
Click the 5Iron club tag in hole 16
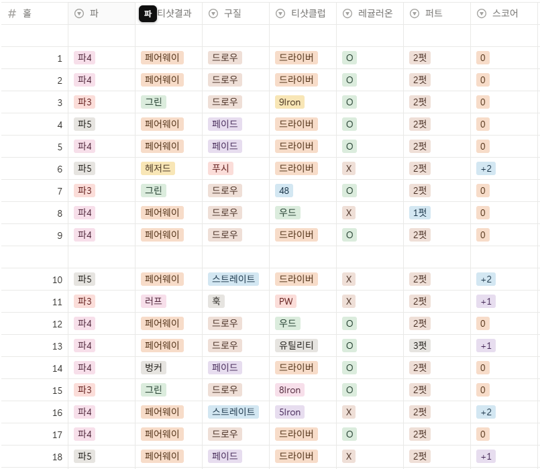[x=290, y=412]
